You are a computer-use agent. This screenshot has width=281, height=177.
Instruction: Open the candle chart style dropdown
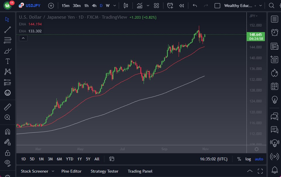click(x=148, y=5)
